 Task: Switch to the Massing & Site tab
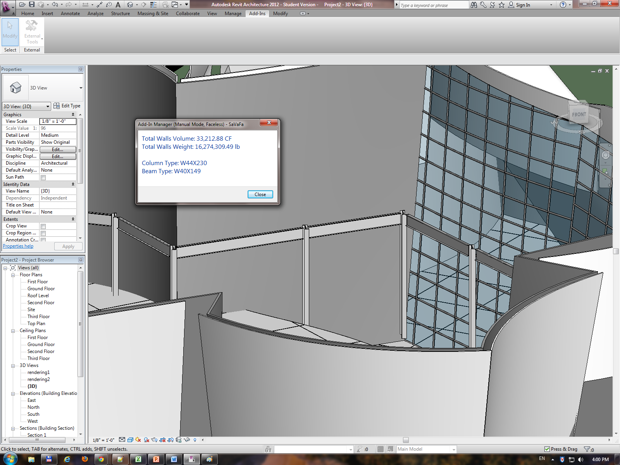tap(153, 14)
